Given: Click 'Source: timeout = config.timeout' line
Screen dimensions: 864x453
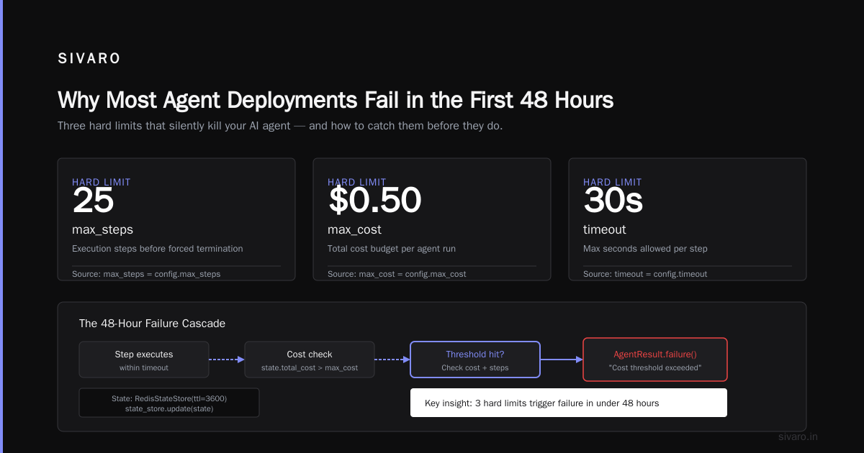Looking at the screenshot, I should 645,274.
